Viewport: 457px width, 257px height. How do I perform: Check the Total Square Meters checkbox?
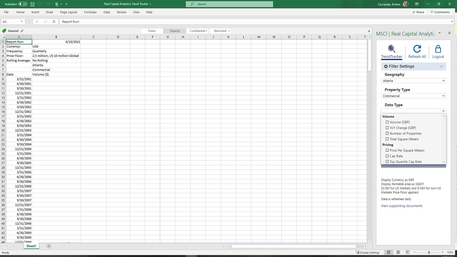click(x=387, y=139)
